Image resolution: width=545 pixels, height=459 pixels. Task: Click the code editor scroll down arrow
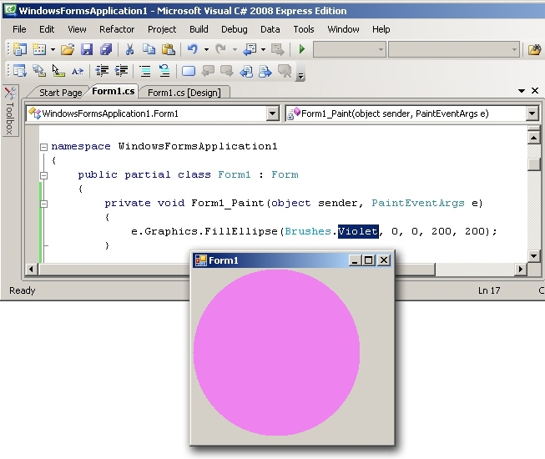click(533, 256)
